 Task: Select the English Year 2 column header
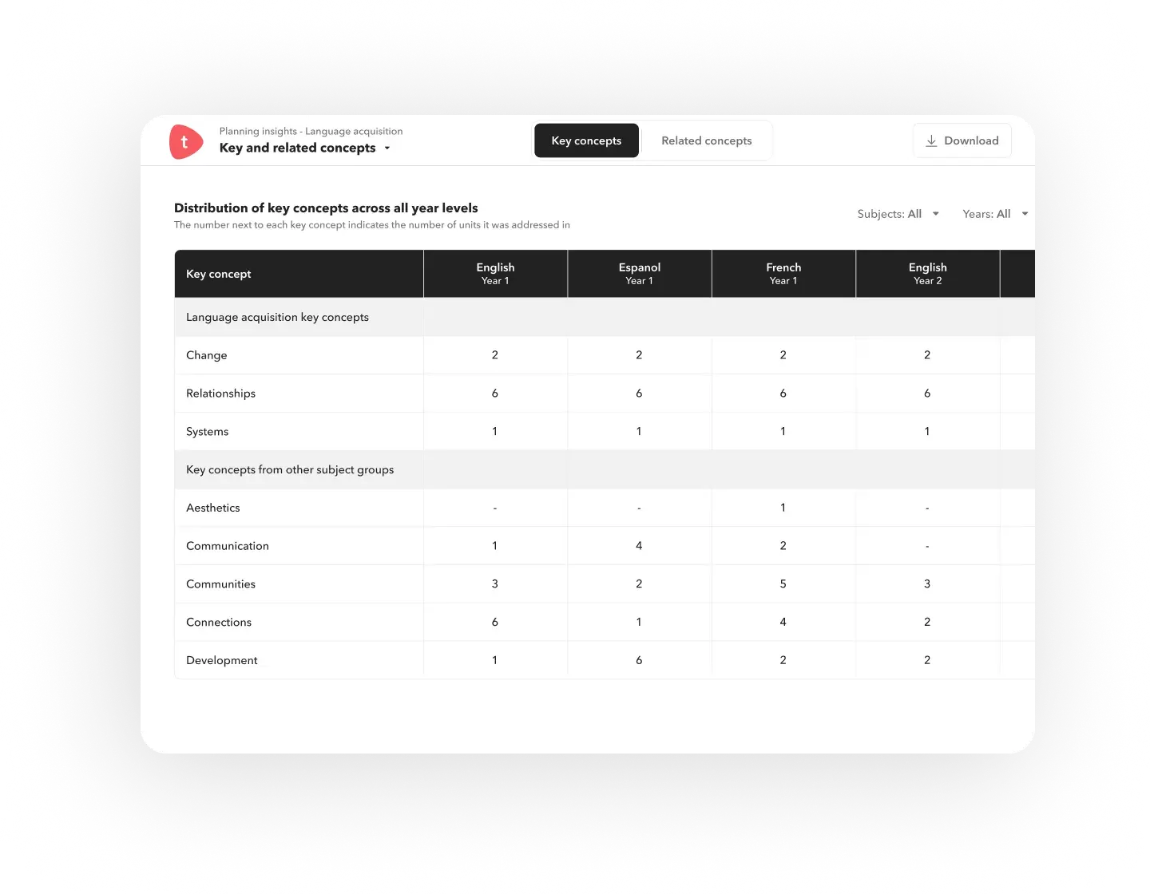pos(927,273)
